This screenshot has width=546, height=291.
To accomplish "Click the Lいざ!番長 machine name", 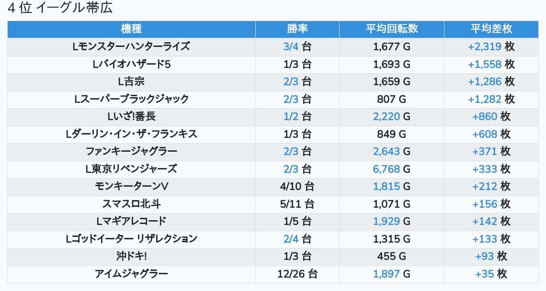I will [x=131, y=117].
